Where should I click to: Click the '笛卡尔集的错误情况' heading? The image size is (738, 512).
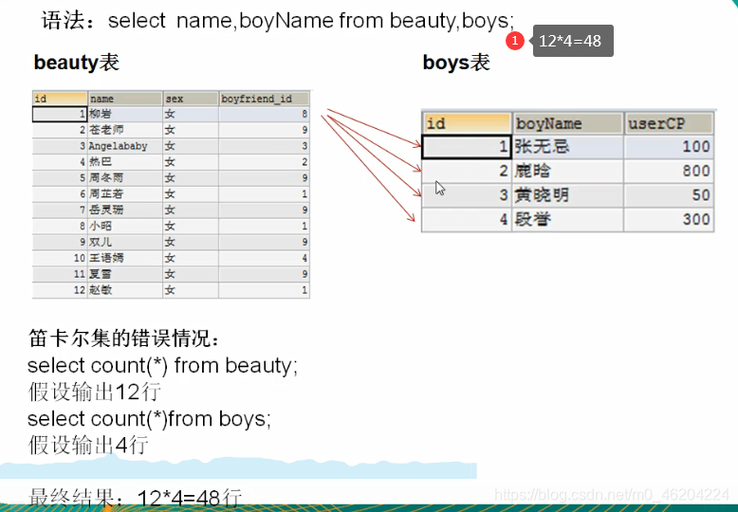tap(123, 338)
